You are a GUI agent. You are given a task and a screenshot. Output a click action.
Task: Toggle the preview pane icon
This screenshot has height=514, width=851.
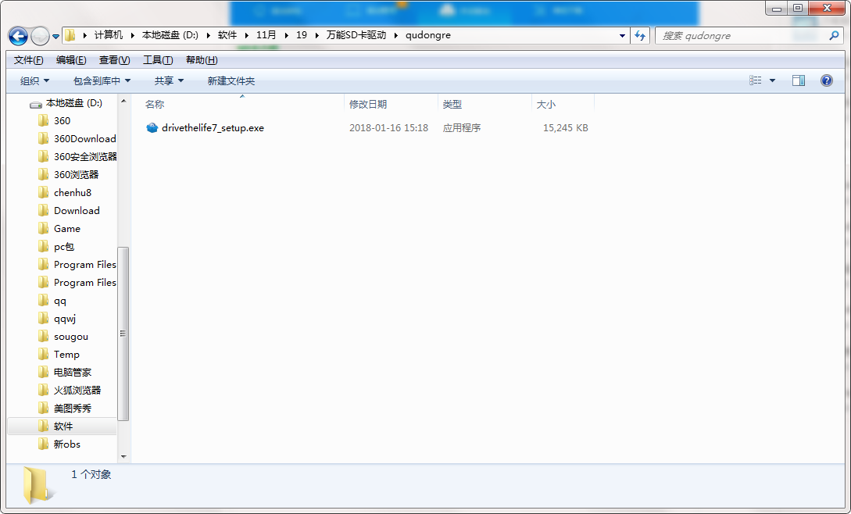[799, 80]
